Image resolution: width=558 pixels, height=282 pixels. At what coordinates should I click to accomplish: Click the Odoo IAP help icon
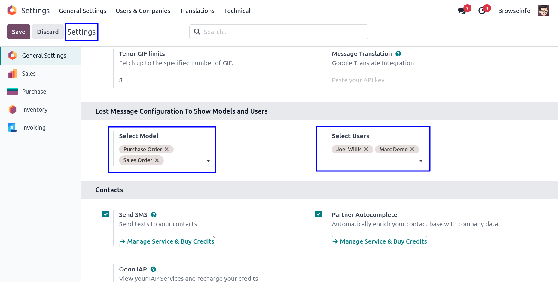pyautogui.click(x=153, y=269)
